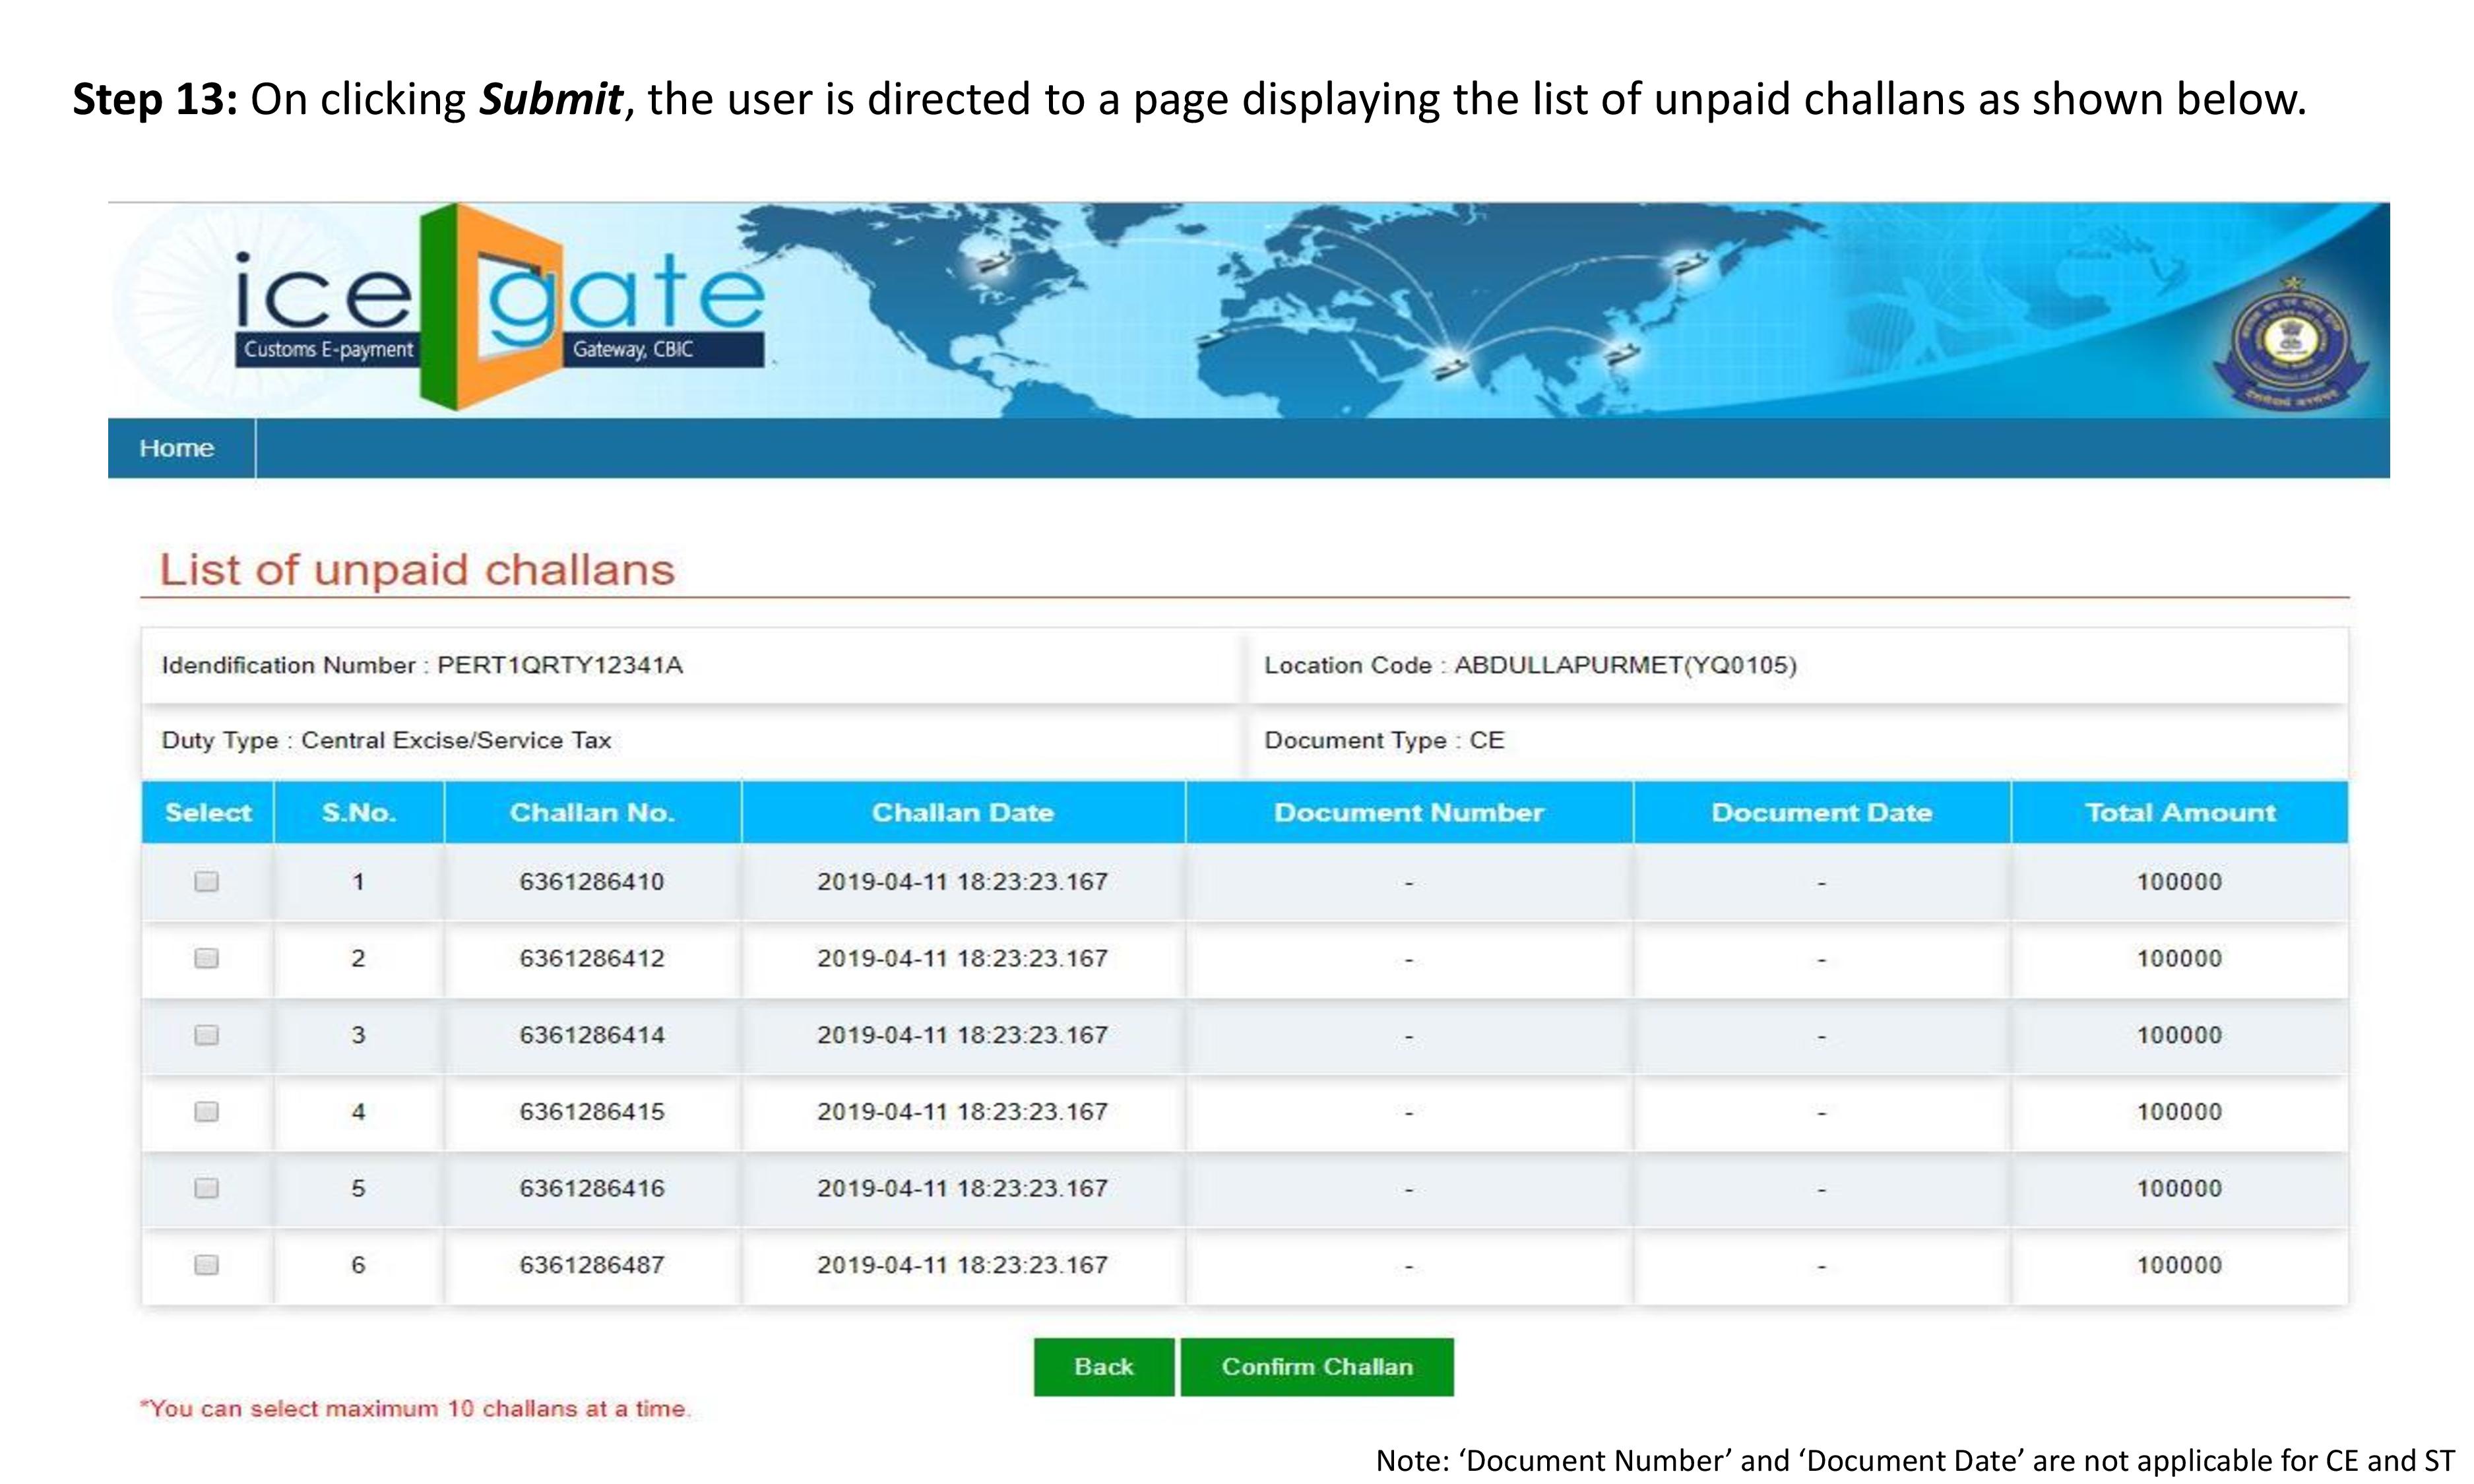Viewport: 2474px width, 1484px height.
Task: Click the Back button
Action: tap(1104, 1367)
